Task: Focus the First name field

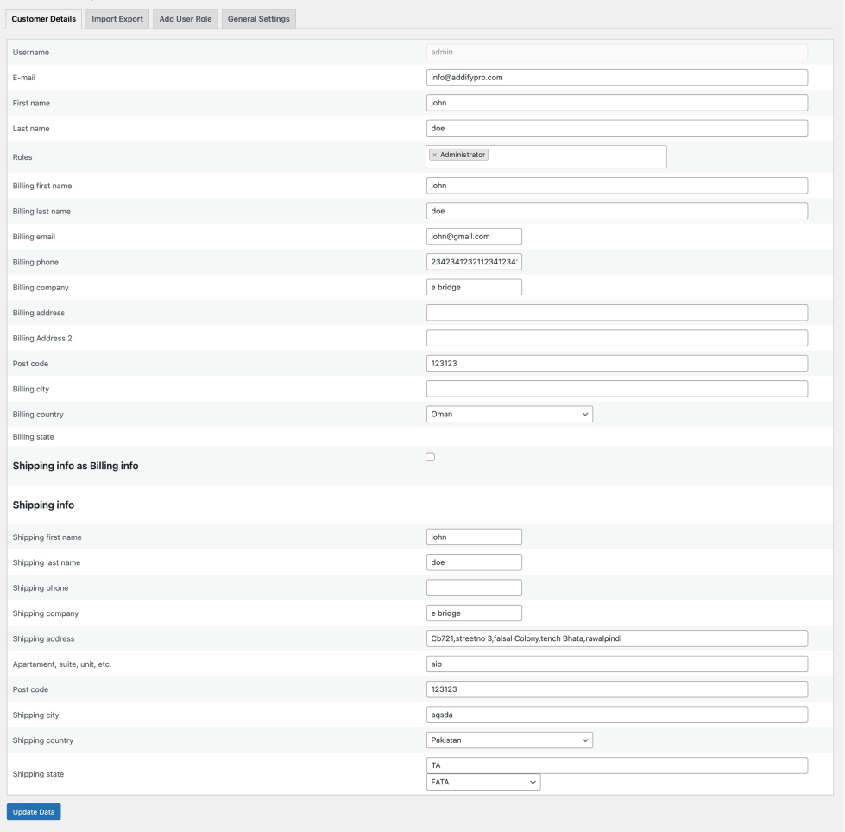Action: [x=616, y=103]
